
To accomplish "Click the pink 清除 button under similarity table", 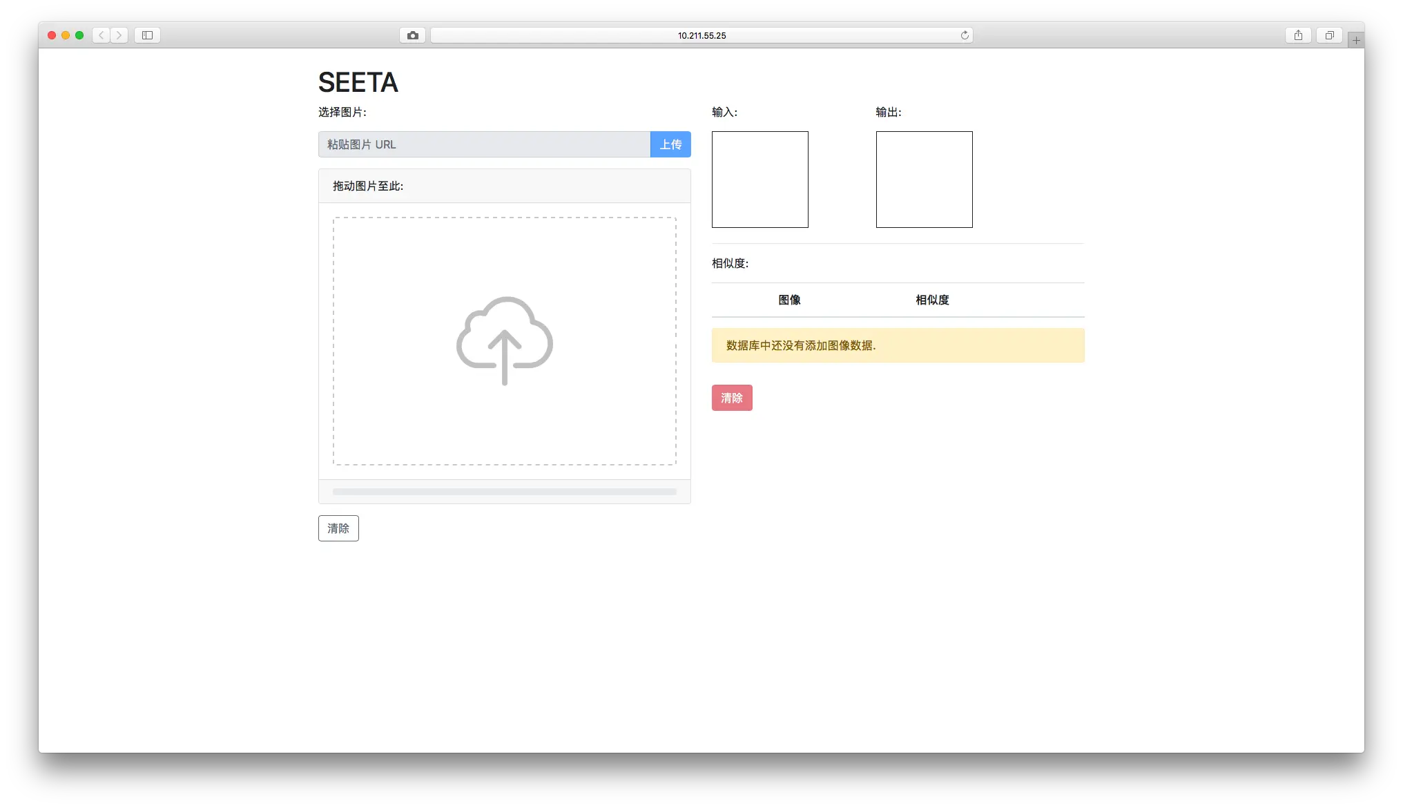I will pos(732,397).
